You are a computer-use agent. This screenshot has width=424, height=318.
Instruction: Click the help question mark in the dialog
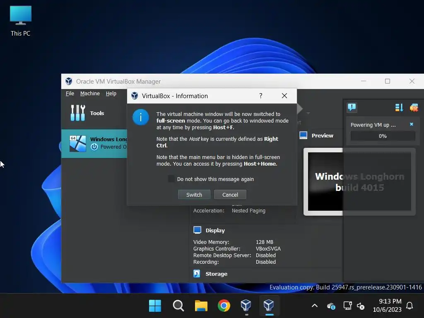(261, 96)
